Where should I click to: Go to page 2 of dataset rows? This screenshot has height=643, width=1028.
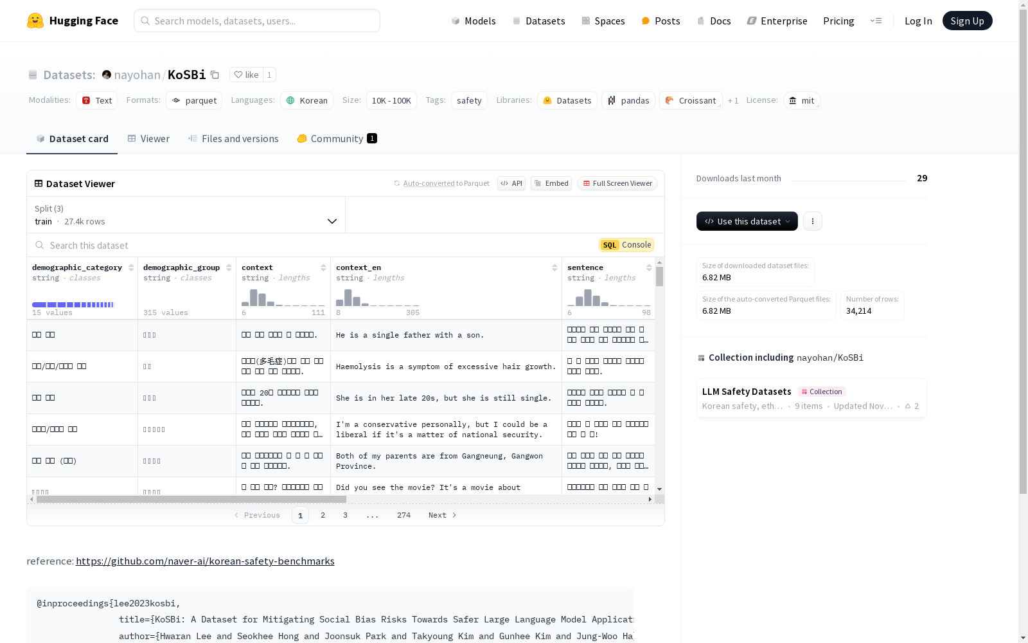pyautogui.click(x=323, y=515)
